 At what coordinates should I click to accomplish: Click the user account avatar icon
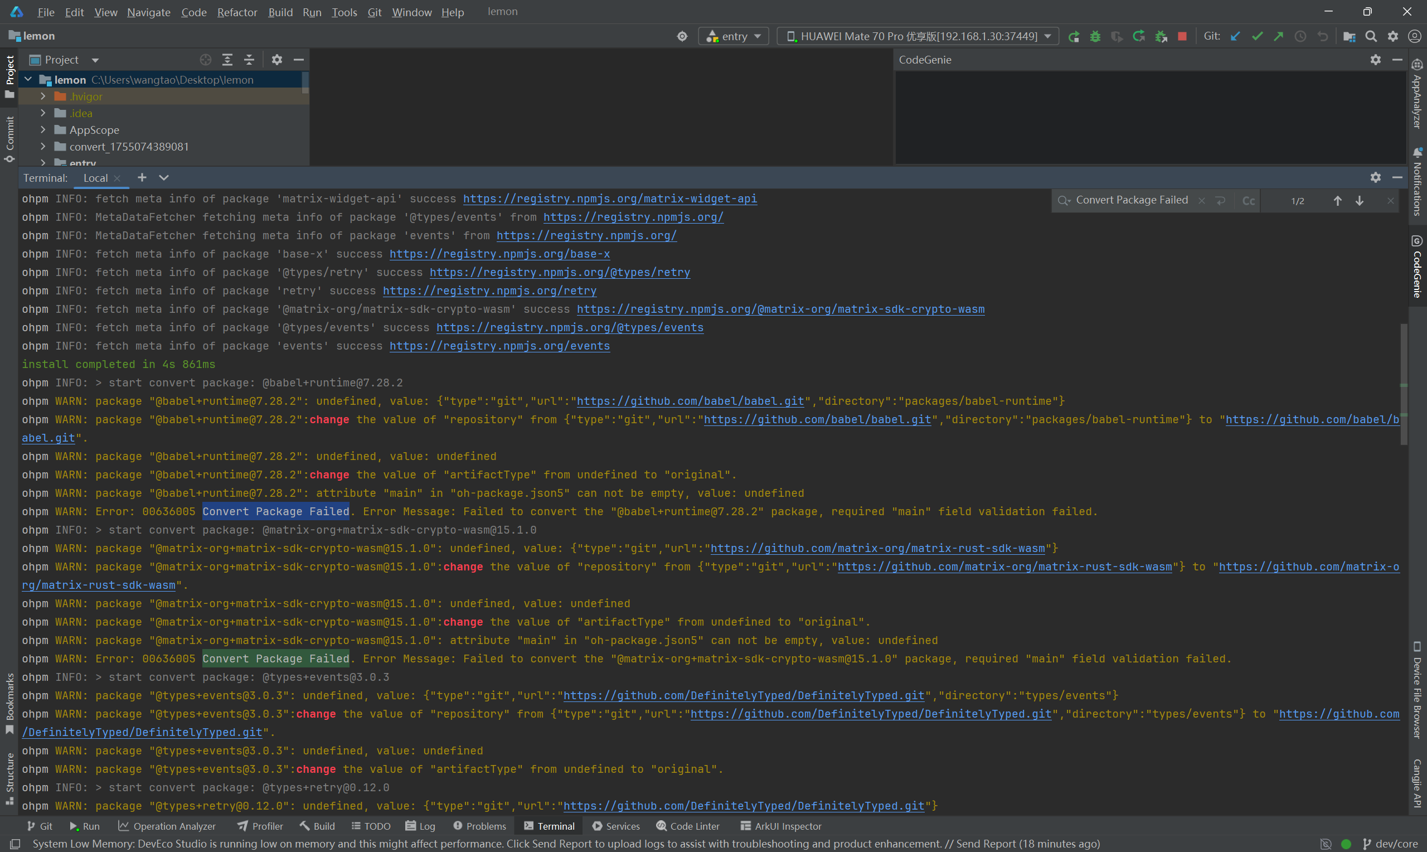(1415, 36)
